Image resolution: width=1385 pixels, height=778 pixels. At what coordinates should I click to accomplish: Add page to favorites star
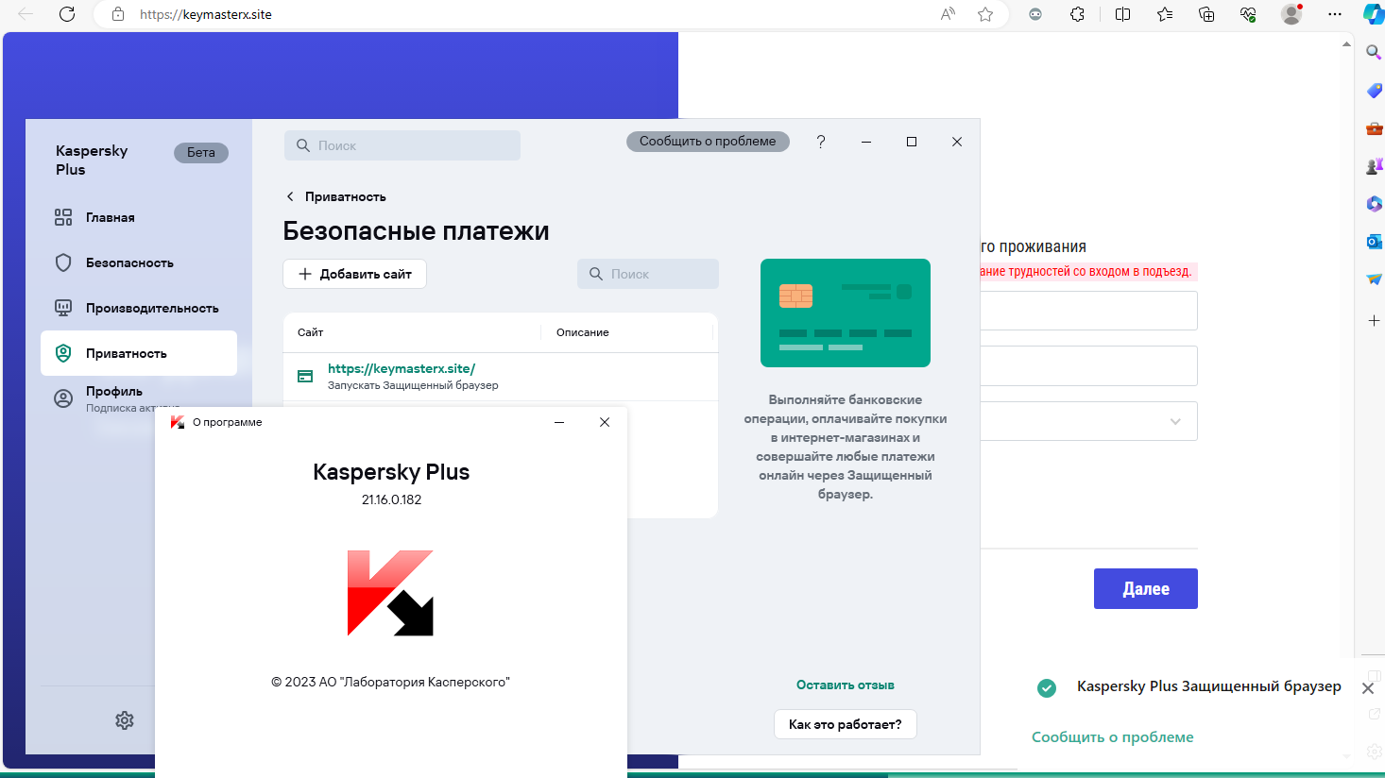pos(985,14)
